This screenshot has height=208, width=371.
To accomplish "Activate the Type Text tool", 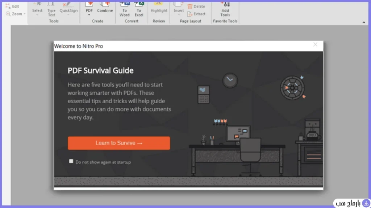I will (51, 9).
